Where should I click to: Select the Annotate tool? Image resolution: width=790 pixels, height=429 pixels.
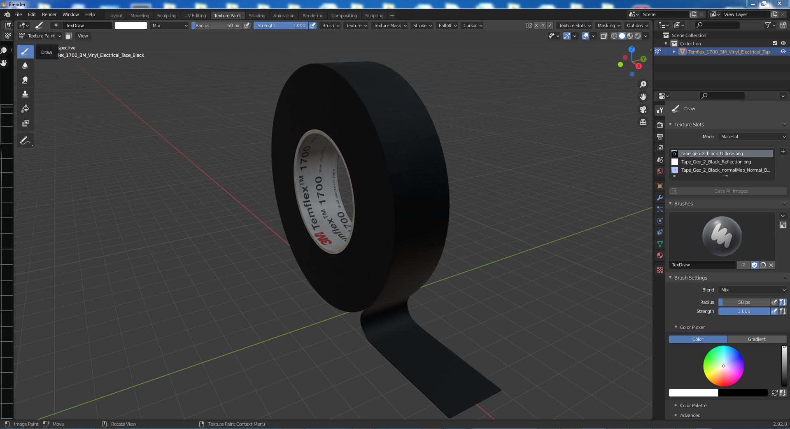click(25, 141)
